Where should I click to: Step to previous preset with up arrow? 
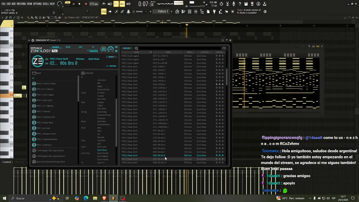point(47,59)
